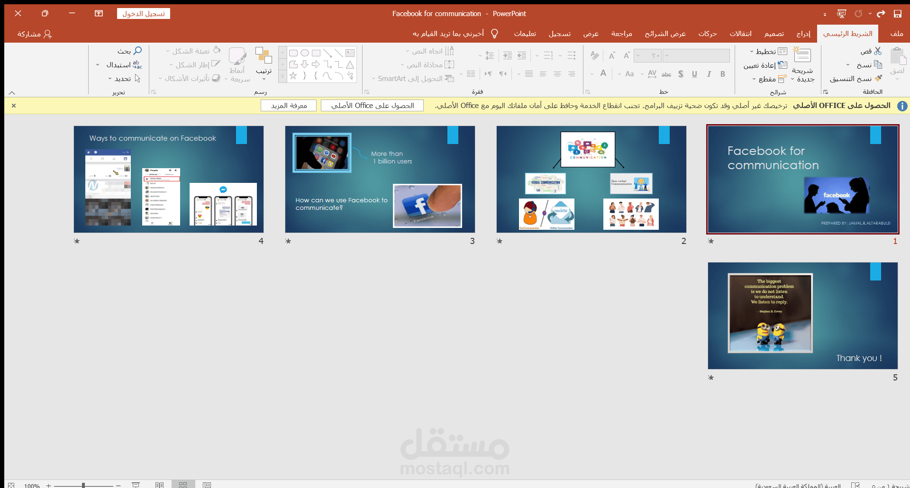Toggle Left-to-Right text direction
This screenshot has width=910, height=488.
point(488,74)
